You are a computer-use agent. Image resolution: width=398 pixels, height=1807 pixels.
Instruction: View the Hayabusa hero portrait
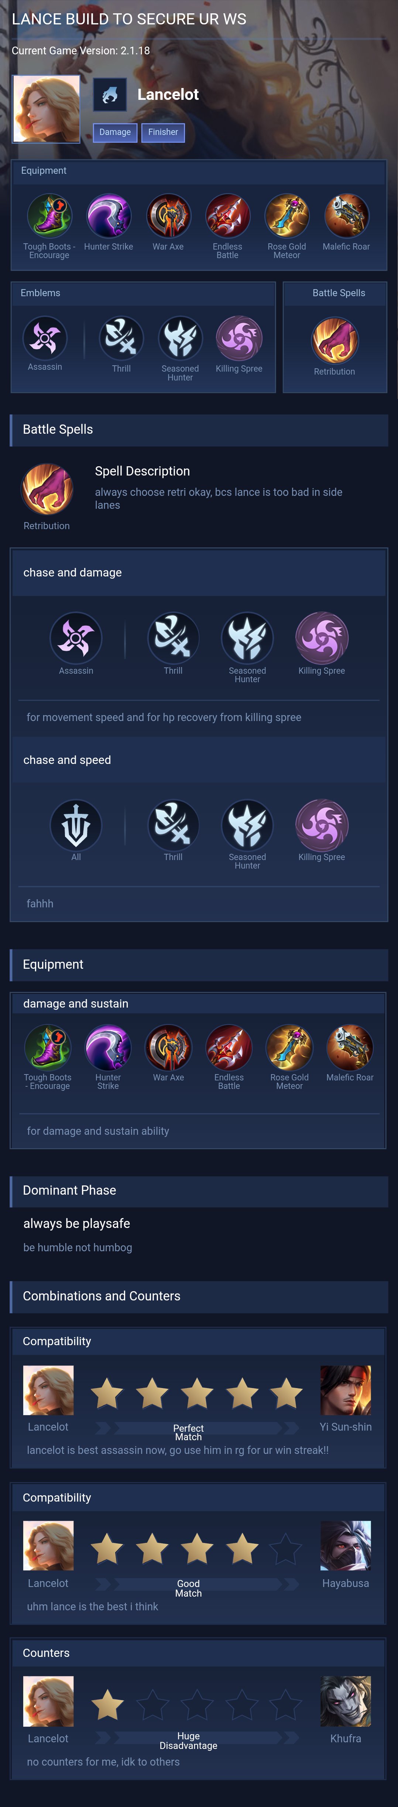pos(346,1545)
